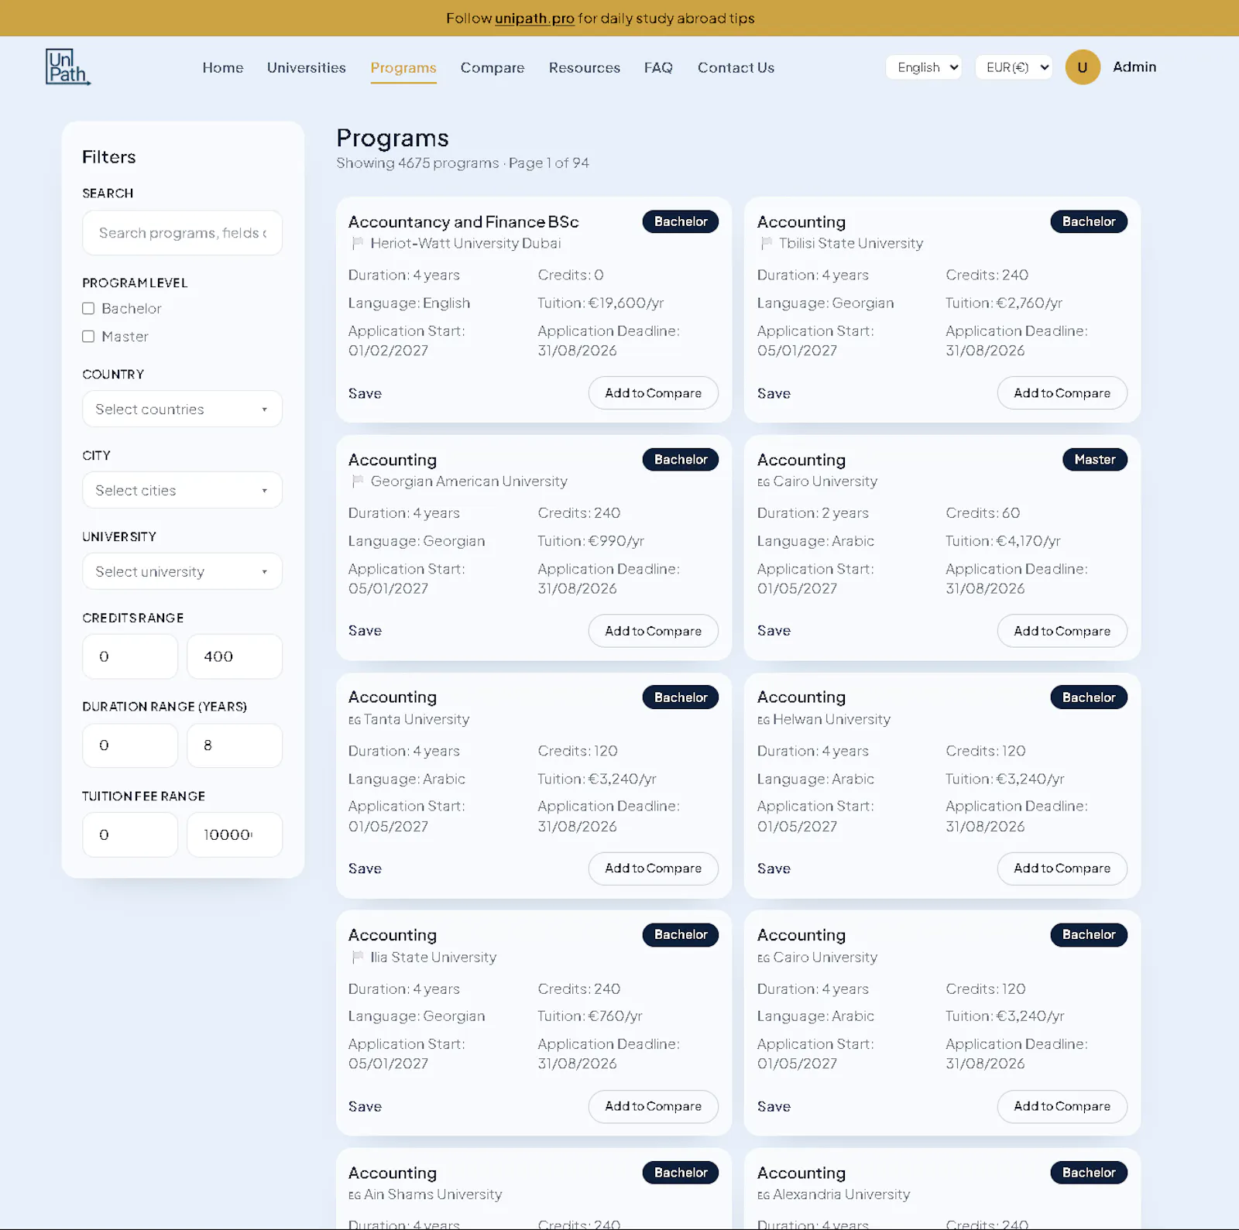Click the credits range maximum field showing 400
Viewport: 1239px width, 1230px height.
[235, 656]
